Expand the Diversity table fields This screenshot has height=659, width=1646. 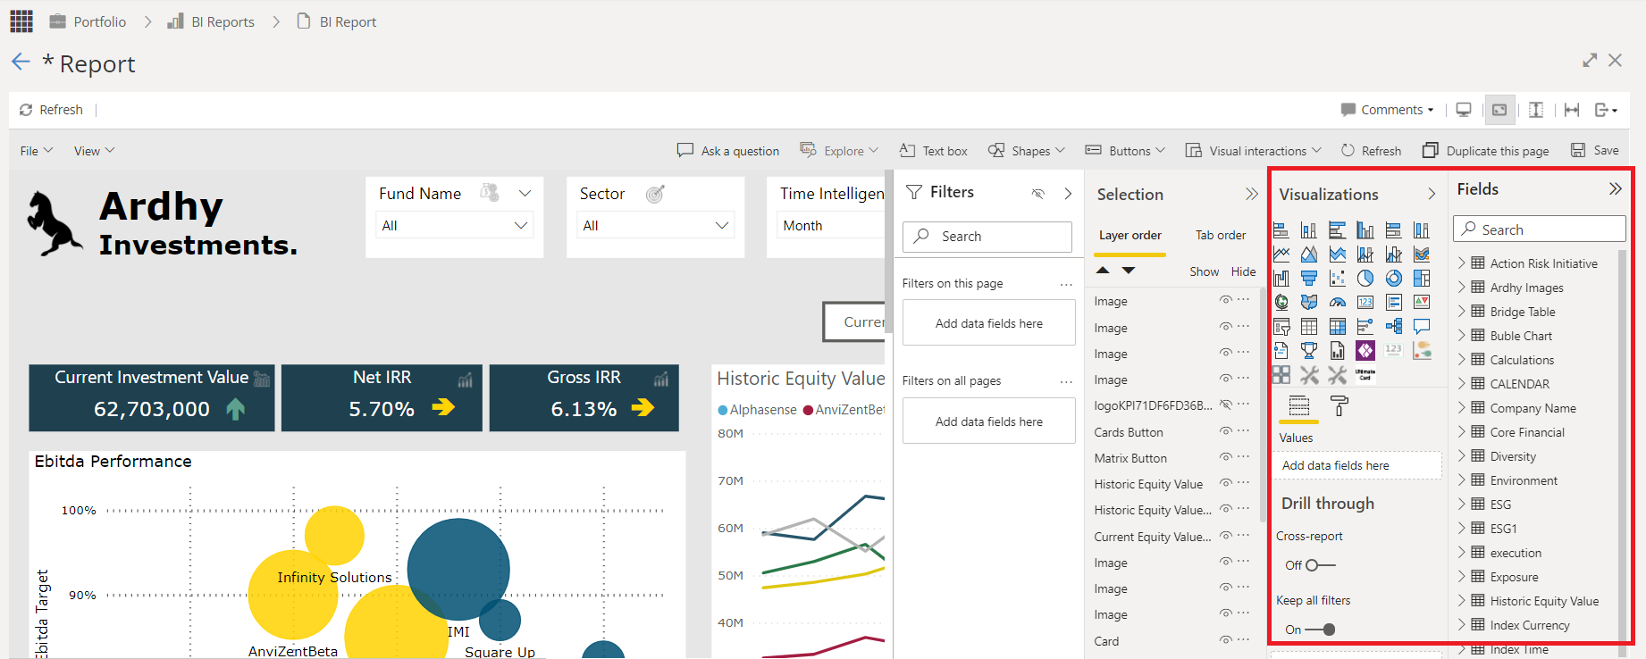click(x=1462, y=456)
